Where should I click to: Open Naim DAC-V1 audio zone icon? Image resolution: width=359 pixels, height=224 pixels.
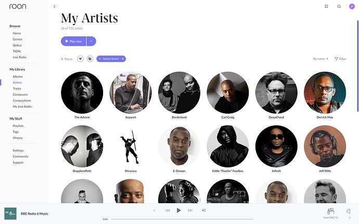(x=330, y=211)
